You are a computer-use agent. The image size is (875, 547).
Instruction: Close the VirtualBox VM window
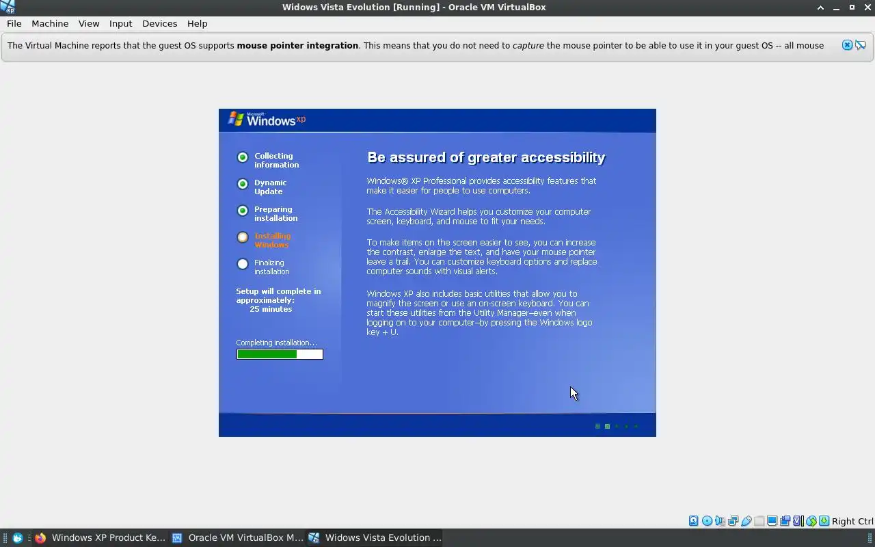[x=867, y=7]
